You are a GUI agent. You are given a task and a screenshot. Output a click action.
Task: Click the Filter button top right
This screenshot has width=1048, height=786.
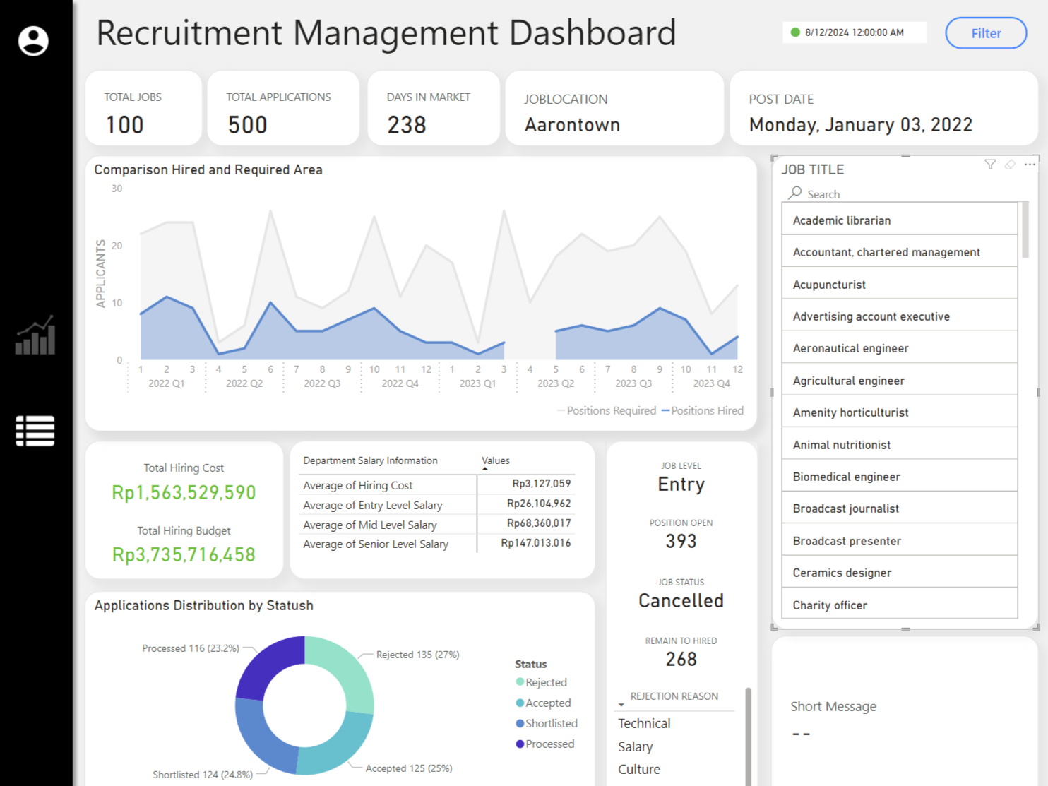pos(986,32)
